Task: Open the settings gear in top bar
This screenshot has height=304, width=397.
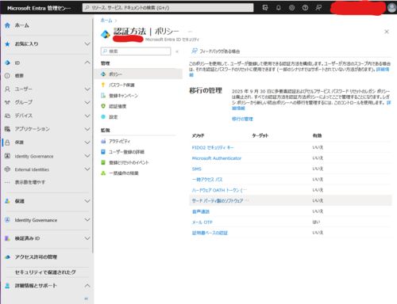Action: pyautogui.click(x=291, y=8)
